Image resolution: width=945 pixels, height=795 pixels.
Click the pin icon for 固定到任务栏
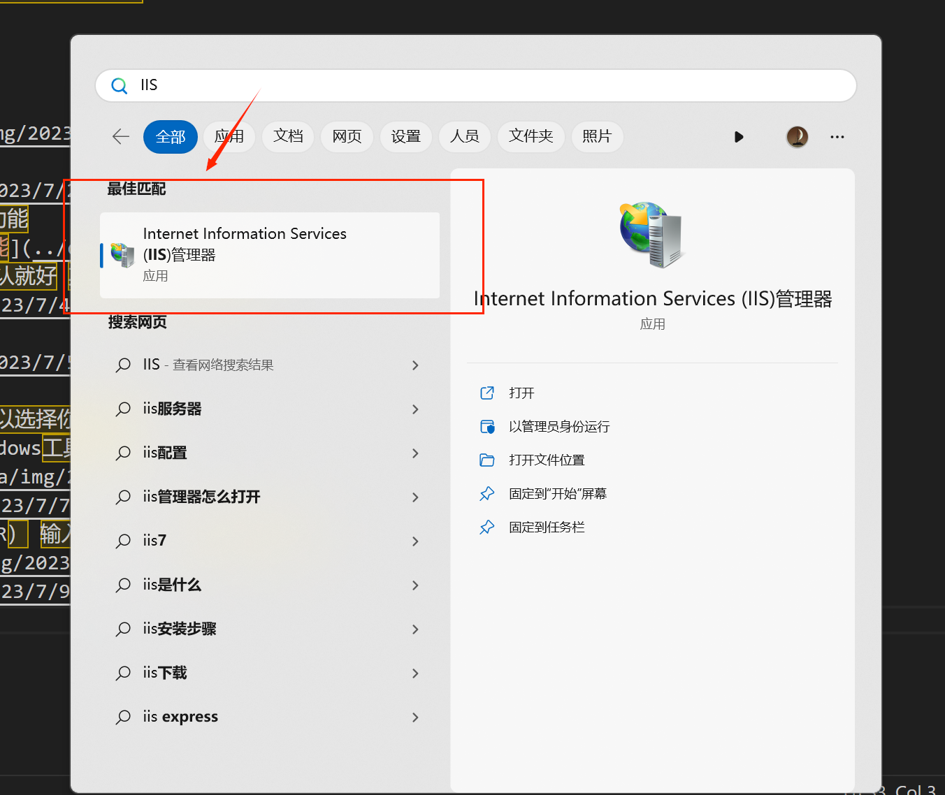click(x=487, y=527)
